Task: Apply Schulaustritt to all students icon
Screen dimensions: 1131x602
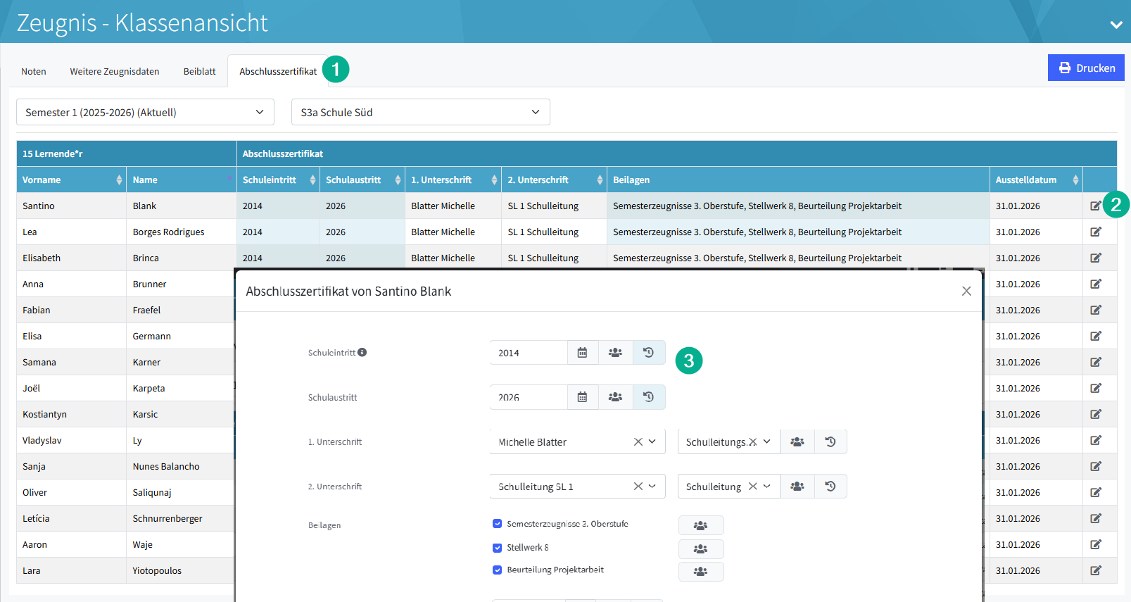Action: point(615,397)
